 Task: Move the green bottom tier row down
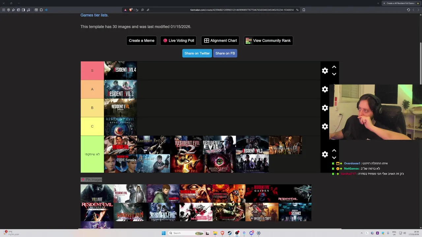pos(334,158)
